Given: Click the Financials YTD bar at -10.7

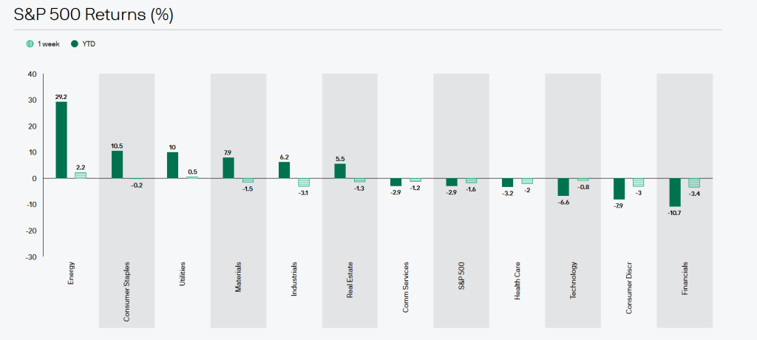Looking at the screenshot, I should (674, 192).
